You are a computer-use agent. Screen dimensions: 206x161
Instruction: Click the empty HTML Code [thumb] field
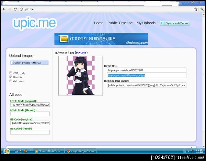click(x=30, y=114)
